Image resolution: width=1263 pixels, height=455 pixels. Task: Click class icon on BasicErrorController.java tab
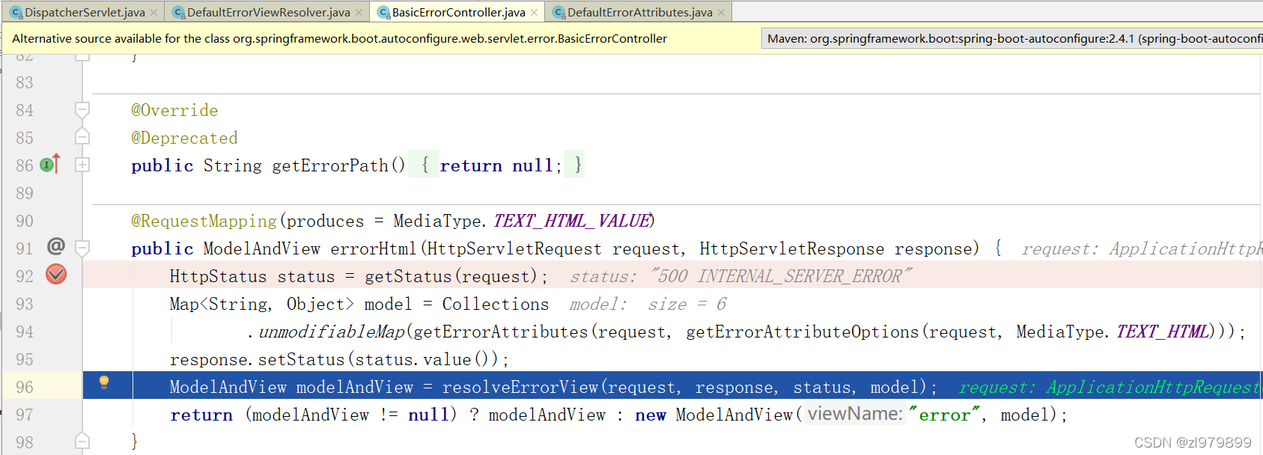[x=384, y=12]
